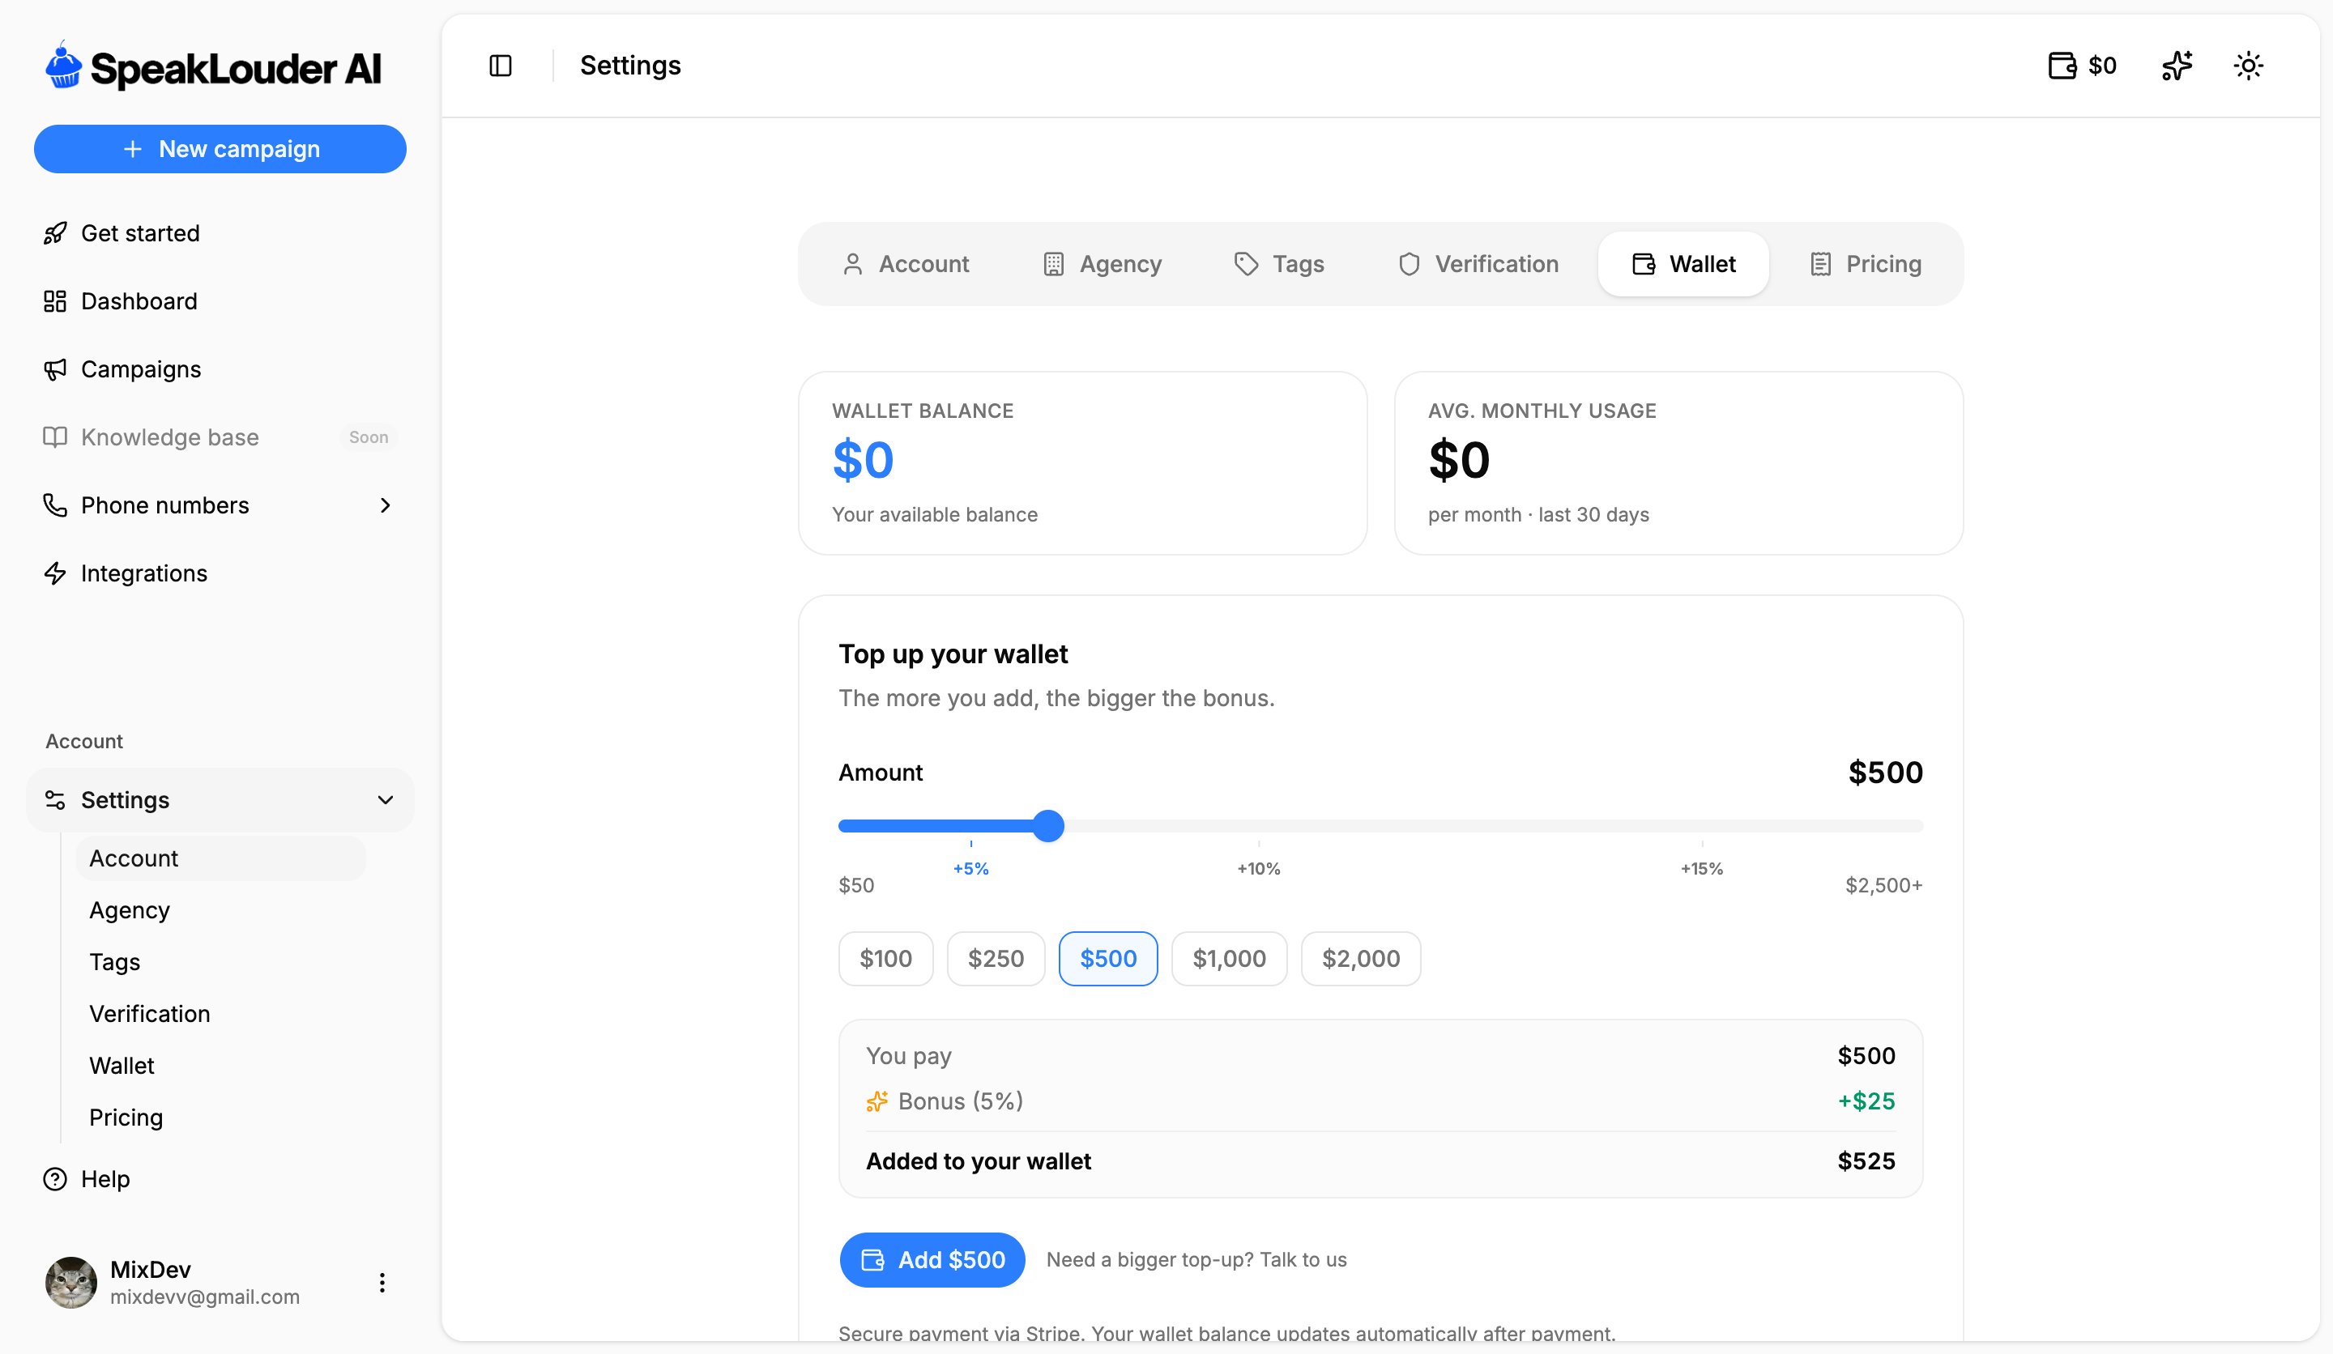Switch to the Agency tab
Image resolution: width=2333 pixels, height=1354 pixels.
(x=1102, y=264)
